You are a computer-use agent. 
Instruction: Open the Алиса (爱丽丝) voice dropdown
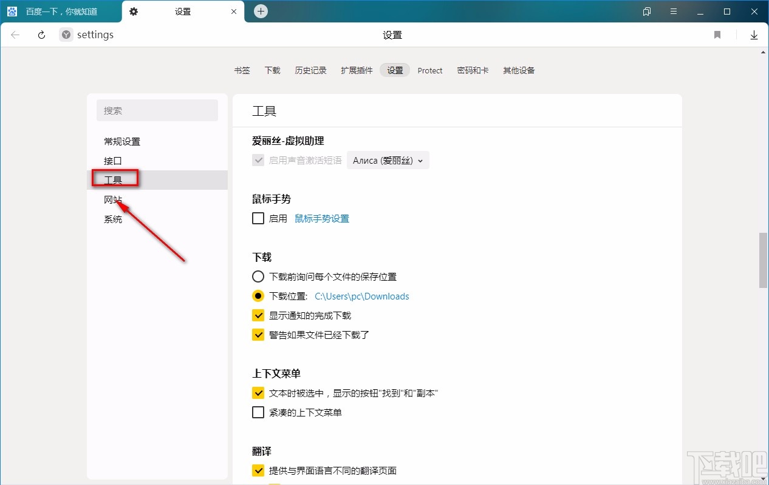tap(388, 160)
